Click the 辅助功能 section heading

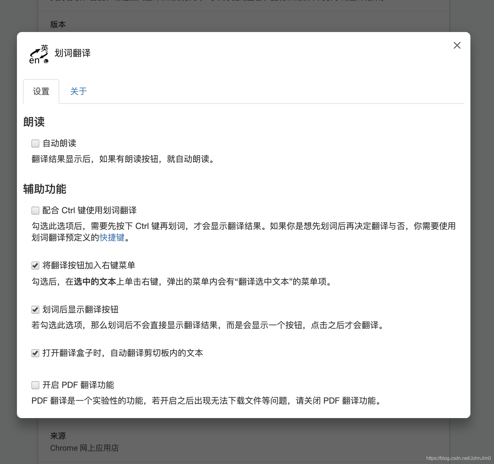coord(45,189)
